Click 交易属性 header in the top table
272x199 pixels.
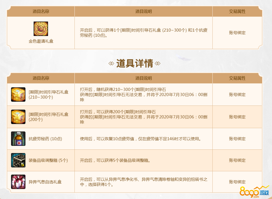[237, 12]
